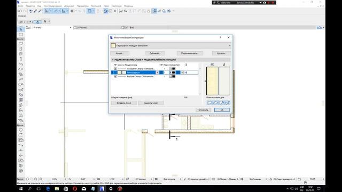Open Microsoft Edge from the taskbar
This screenshot has height=192, width=342.
pyautogui.click(x=48, y=189)
